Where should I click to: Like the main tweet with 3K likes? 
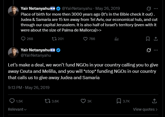pyautogui.click(x=86, y=101)
